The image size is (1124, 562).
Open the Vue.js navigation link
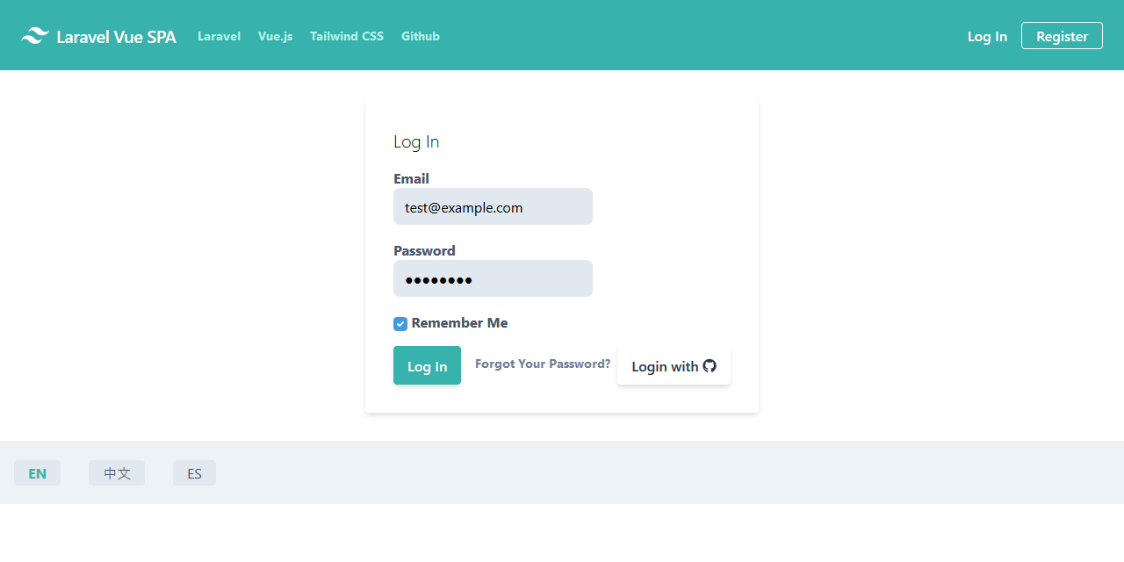tap(275, 36)
